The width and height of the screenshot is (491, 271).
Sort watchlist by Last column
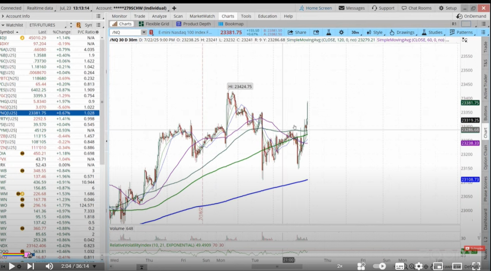pyautogui.click(x=42, y=32)
